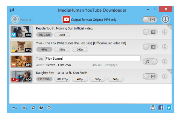Open the Naughty Boy video thumbnail

click(x=21, y=76)
